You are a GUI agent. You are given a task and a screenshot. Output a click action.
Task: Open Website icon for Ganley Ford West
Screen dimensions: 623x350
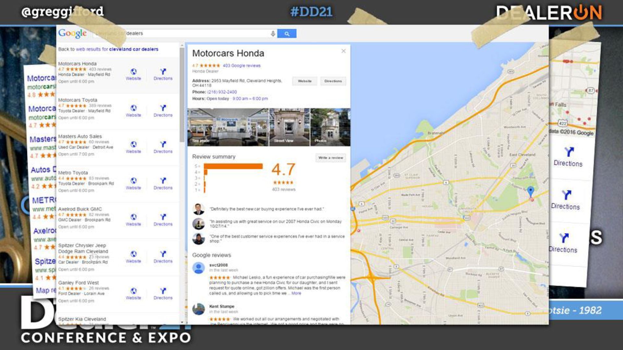click(133, 291)
